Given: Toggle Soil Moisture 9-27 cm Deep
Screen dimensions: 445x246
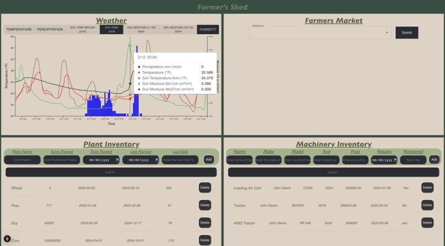Looking at the screenshot, I should coord(178,29).
